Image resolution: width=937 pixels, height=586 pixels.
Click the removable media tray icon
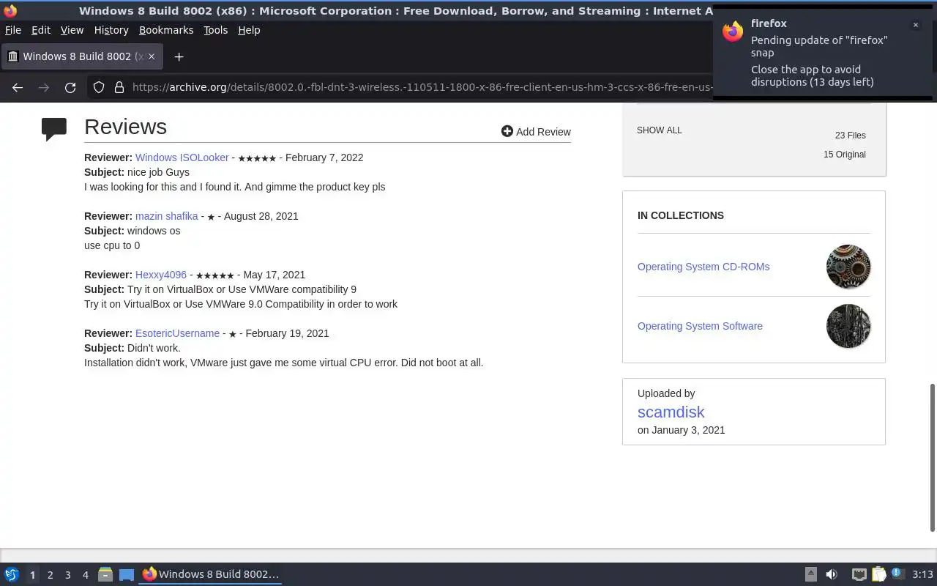click(810, 574)
